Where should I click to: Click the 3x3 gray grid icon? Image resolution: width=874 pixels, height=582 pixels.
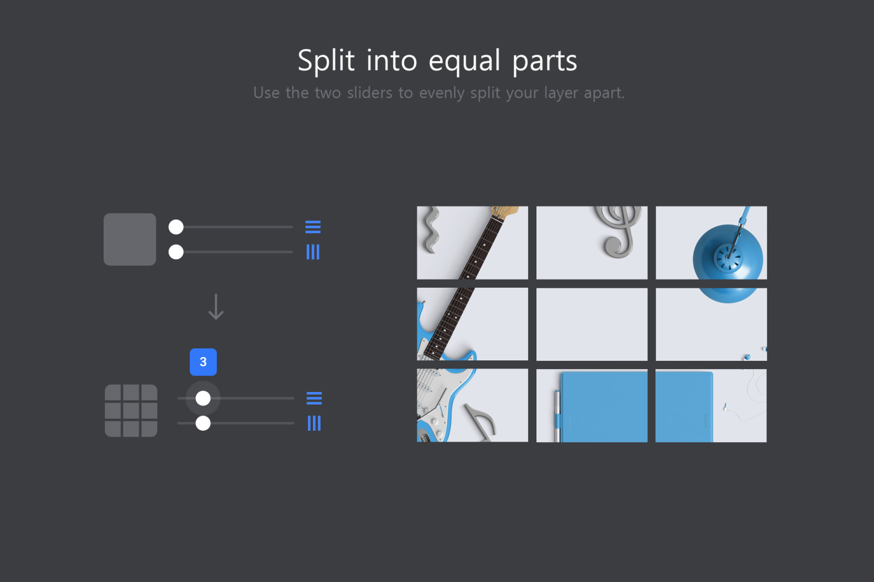[x=131, y=411]
